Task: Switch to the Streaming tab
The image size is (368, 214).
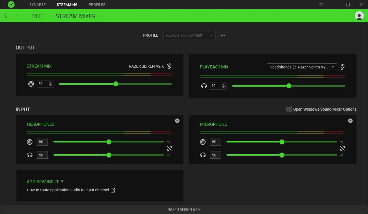Action: click(x=67, y=5)
